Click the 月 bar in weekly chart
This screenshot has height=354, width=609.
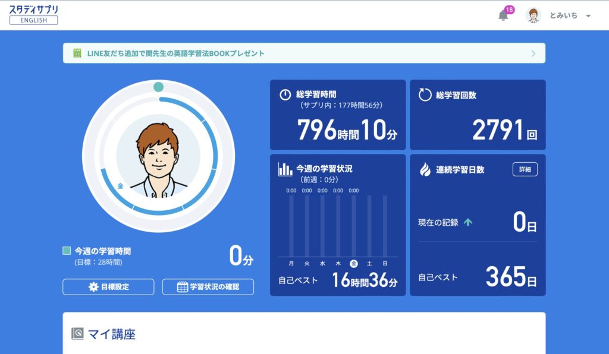point(291,226)
